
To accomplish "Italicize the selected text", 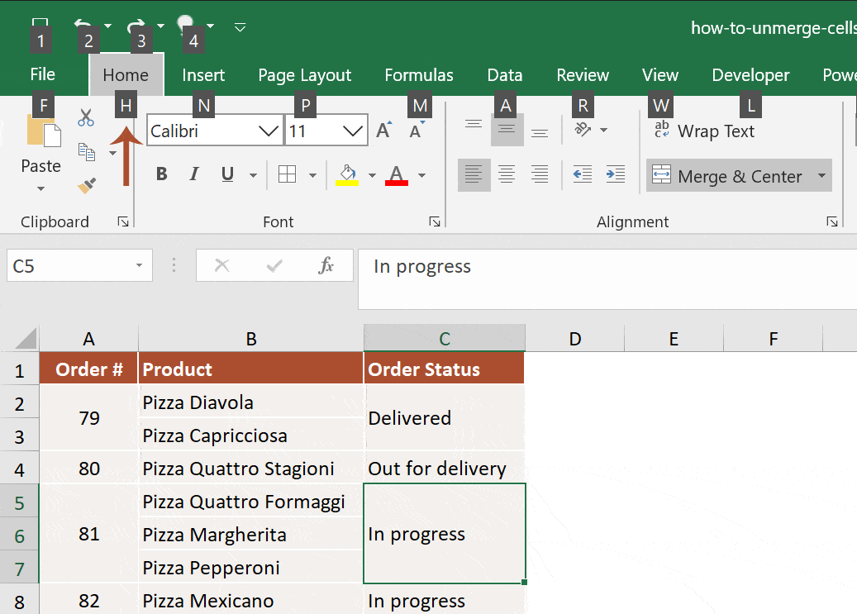I will tap(193, 174).
